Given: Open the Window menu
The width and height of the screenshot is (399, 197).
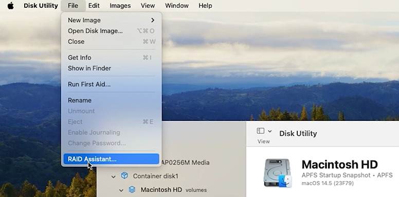Looking at the screenshot, I should [176, 6].
